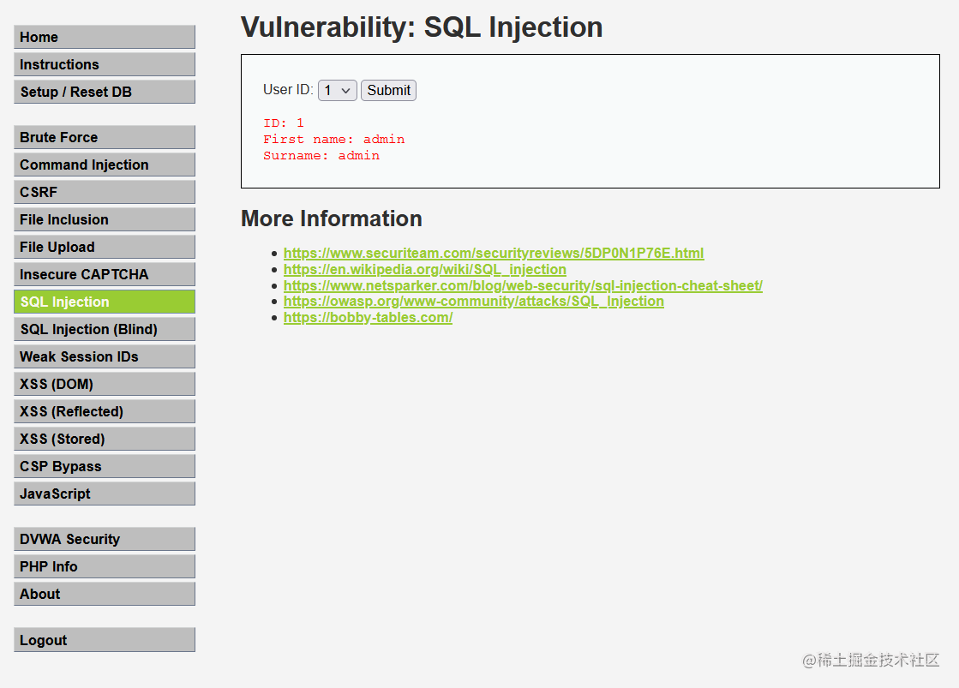Open Command Injection page
Viewport: 959px width, 688px height.
click(x=104, y=165)
